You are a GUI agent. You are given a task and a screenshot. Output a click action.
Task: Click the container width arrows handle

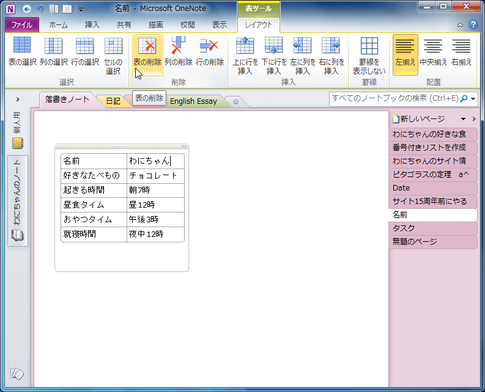184,147
